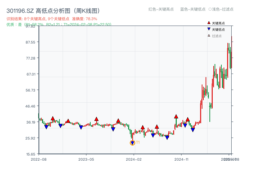Click the 2024-02 date axis label

(x=134, y=159)
